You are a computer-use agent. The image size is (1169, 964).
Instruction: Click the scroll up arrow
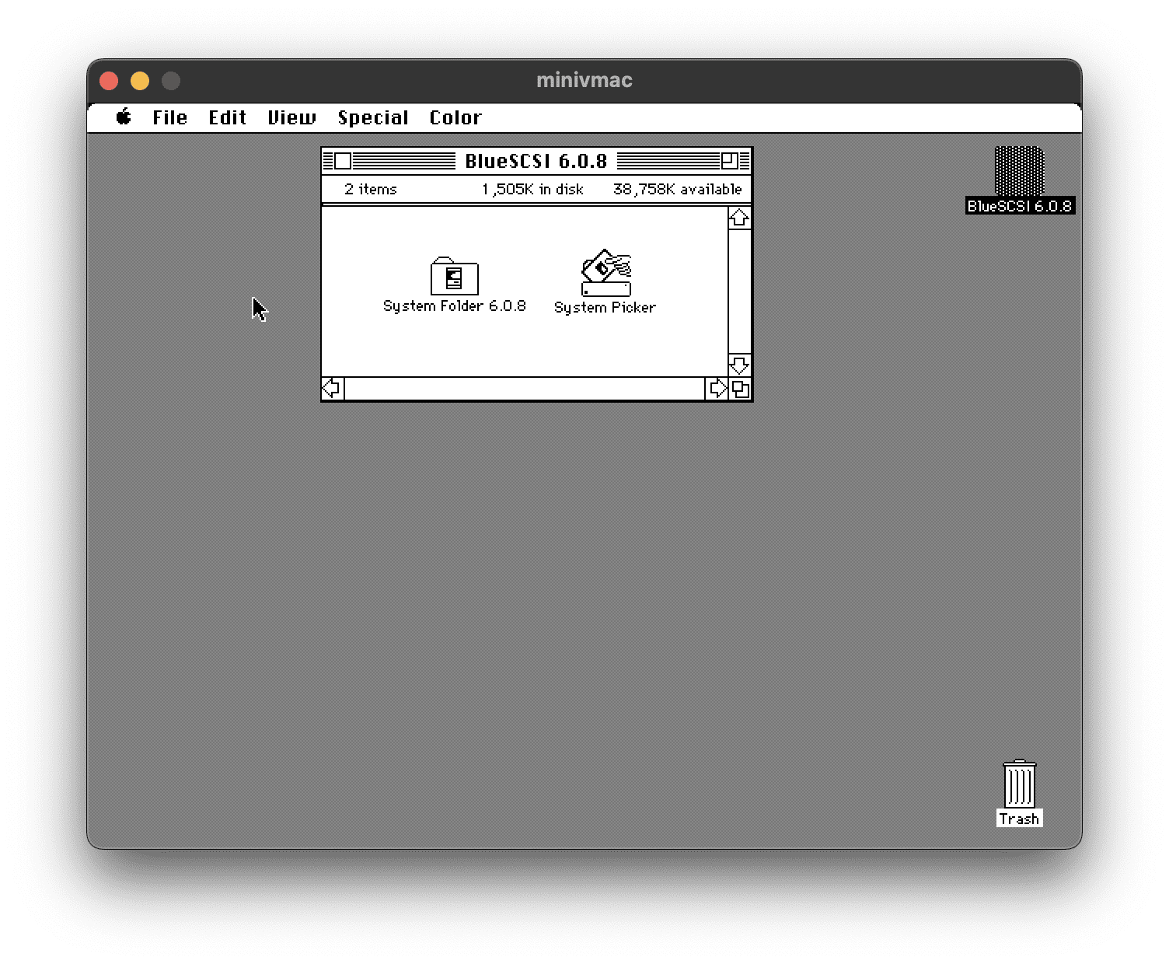(x=739, y=218)
